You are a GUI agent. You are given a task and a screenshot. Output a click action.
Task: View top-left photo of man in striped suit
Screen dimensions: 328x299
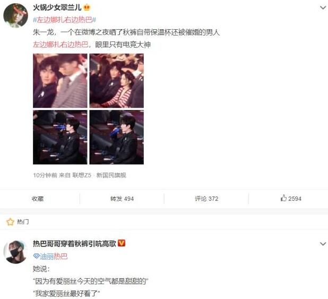pos(60,81)
